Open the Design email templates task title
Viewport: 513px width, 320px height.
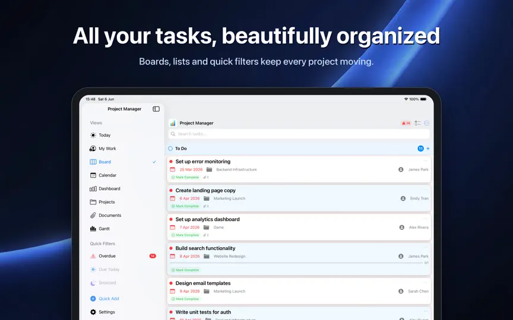point(203,283)
